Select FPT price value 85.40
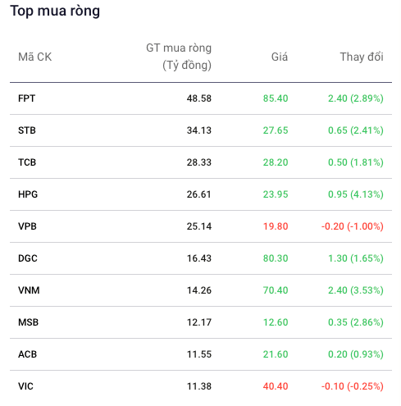This screenshot has height=406, width=401. (x=276, y=98)
